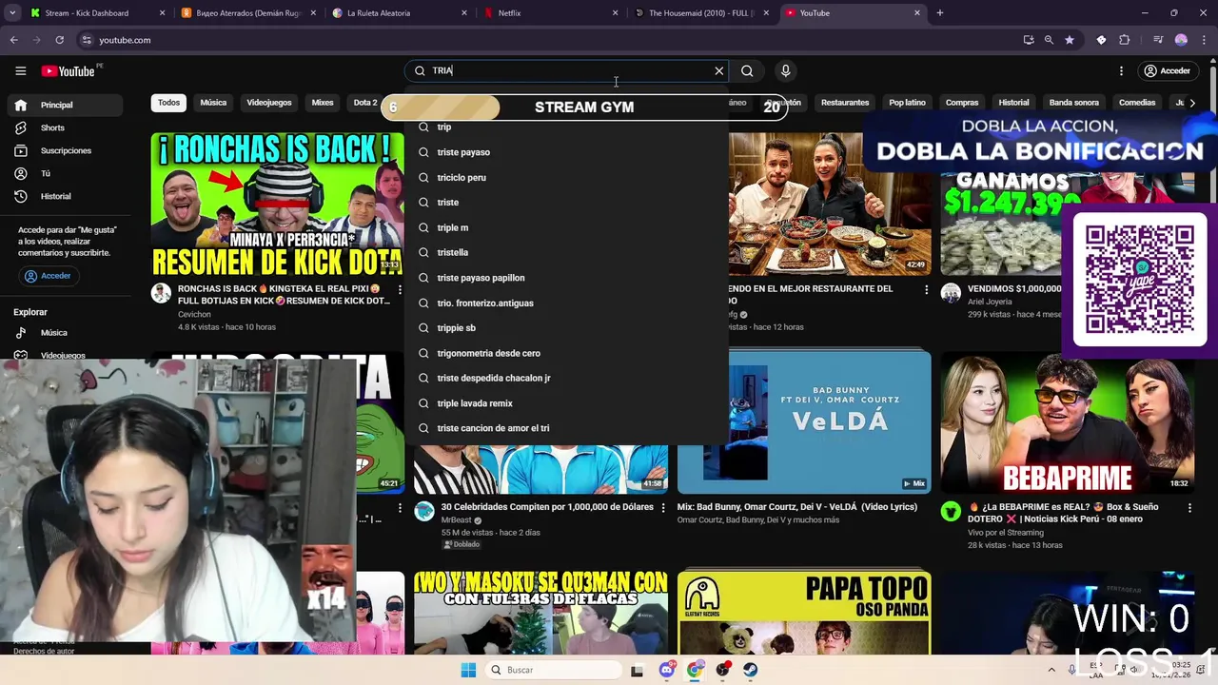The width and height of the screenshot is (1218, 685).
Task: Select the Restaurantes filter chip
Action: 845,103
